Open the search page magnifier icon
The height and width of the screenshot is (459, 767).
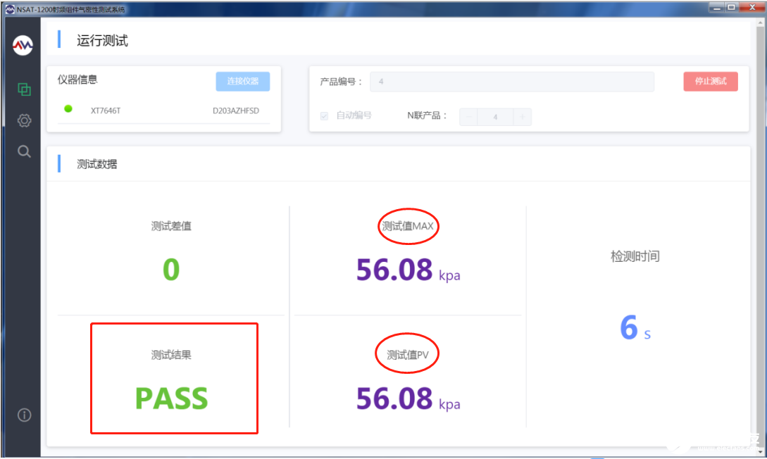(x=24, y=151)
